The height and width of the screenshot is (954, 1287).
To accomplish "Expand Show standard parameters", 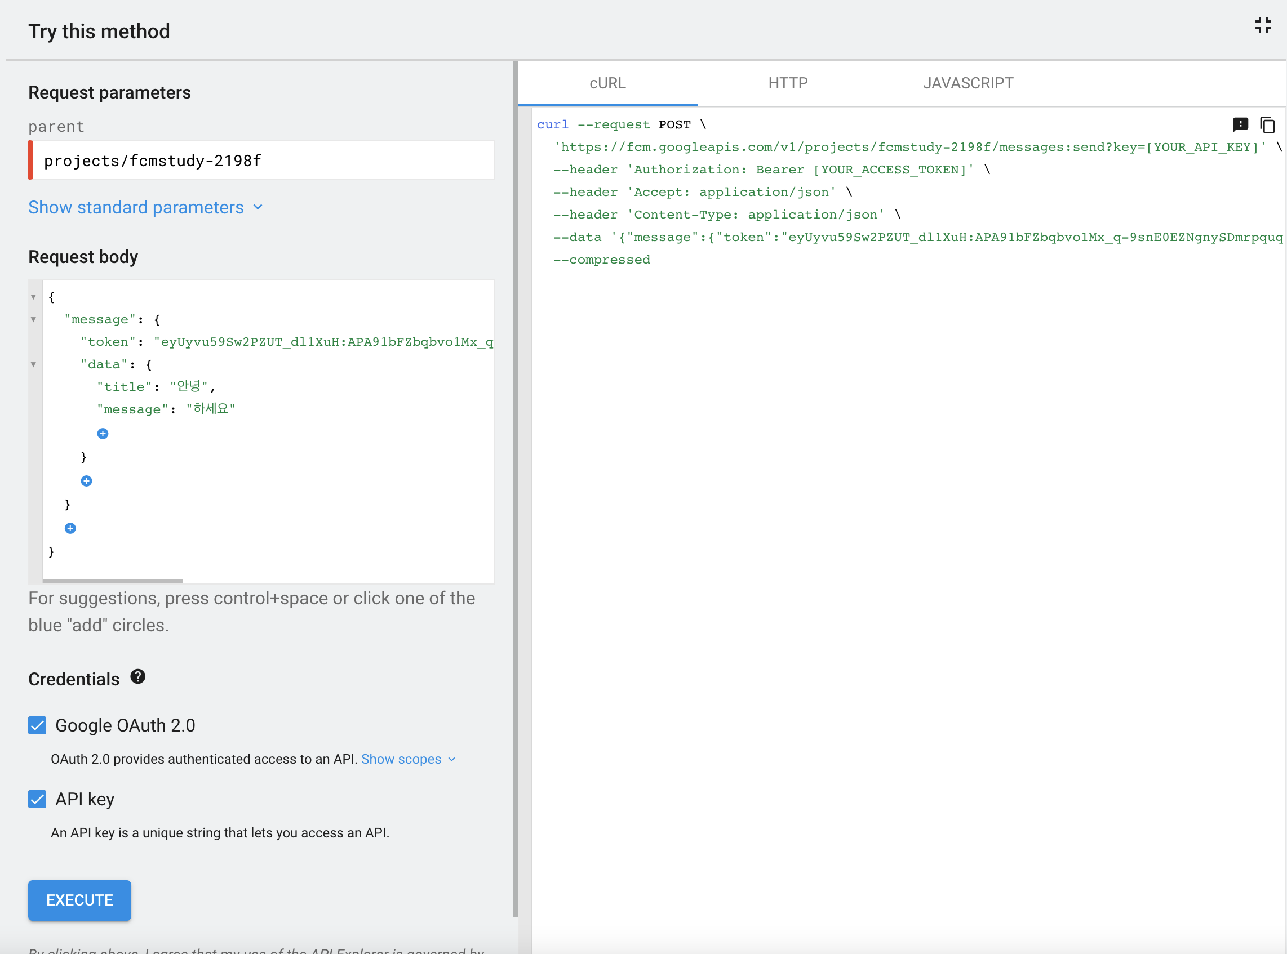I will [x=145, y=207].
